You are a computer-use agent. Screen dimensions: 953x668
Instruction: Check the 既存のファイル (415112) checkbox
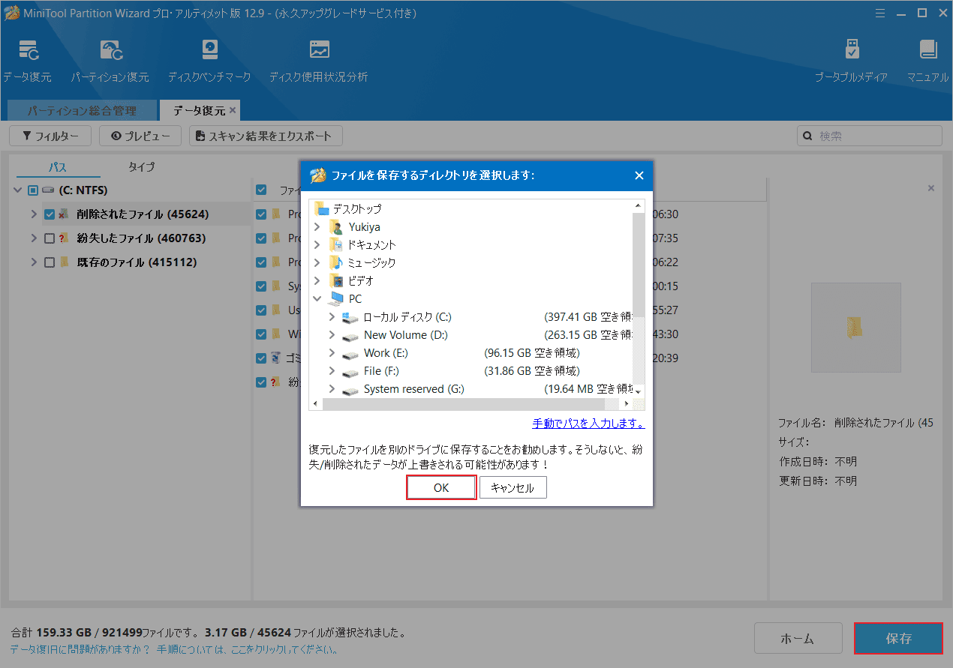tap(50, 262)
